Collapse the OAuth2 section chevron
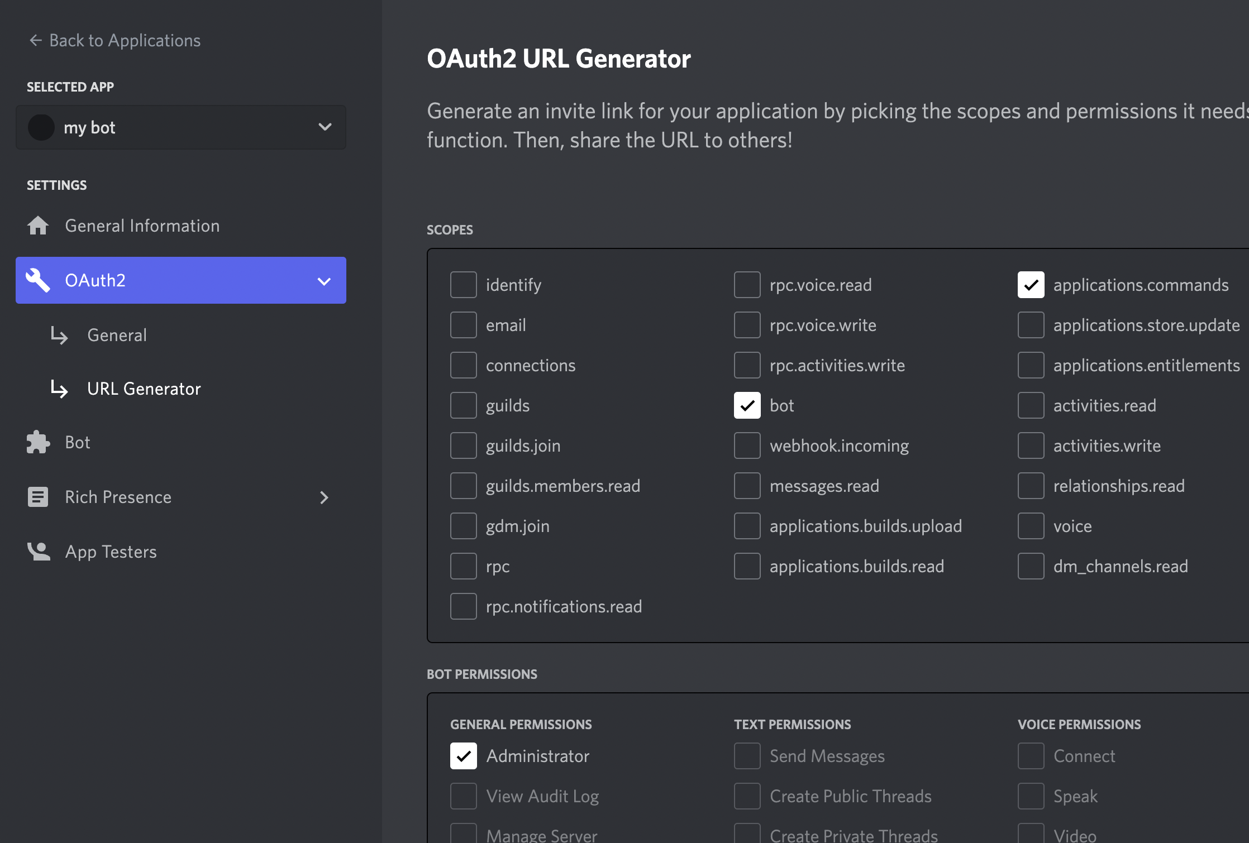Screen dimensions: 1249x843 [324, 281]
